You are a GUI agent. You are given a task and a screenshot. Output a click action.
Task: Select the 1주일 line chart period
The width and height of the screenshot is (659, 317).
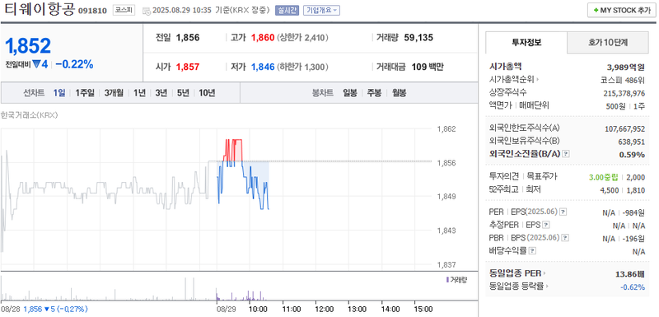(85, 93)
